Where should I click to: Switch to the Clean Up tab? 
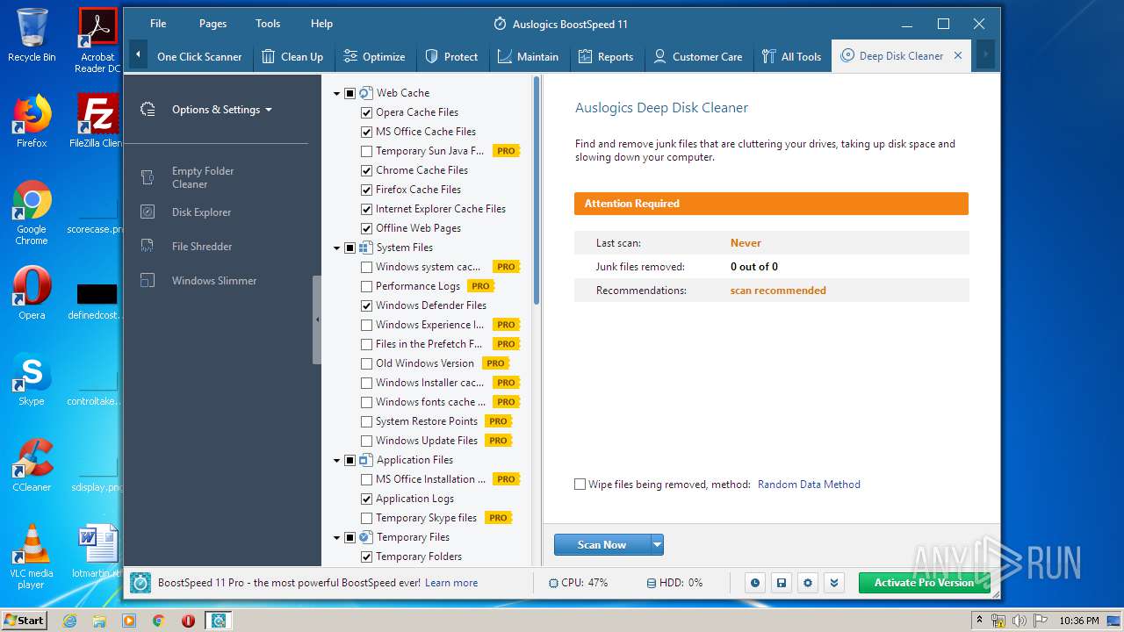coord(292,56)
